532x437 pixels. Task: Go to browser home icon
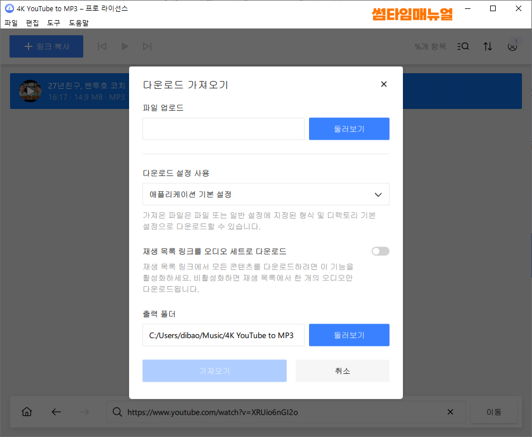tap(27, 412)
